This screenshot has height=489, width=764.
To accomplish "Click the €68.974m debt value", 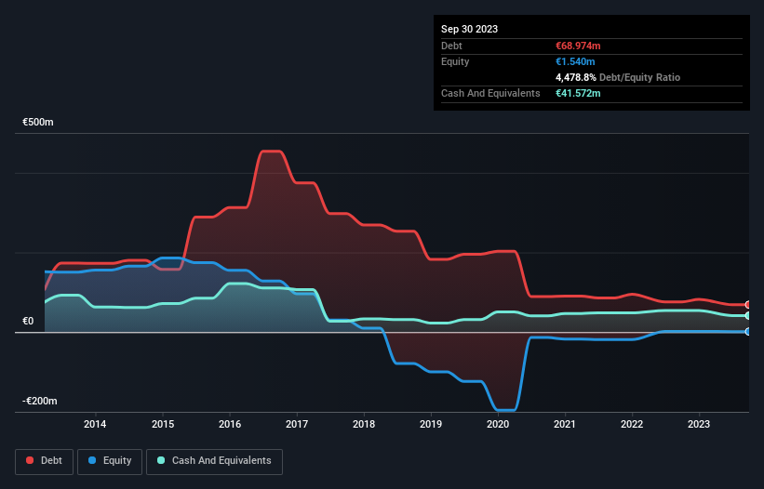I will [578, 46].
